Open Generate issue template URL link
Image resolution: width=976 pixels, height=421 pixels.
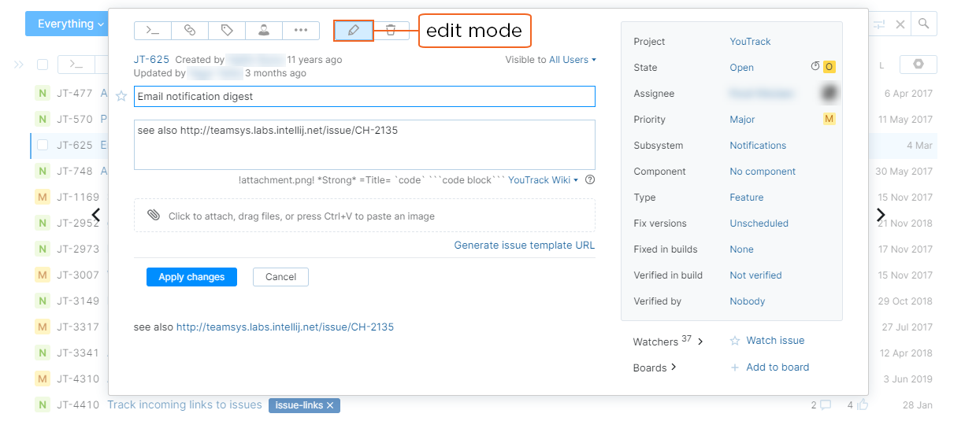524,246
